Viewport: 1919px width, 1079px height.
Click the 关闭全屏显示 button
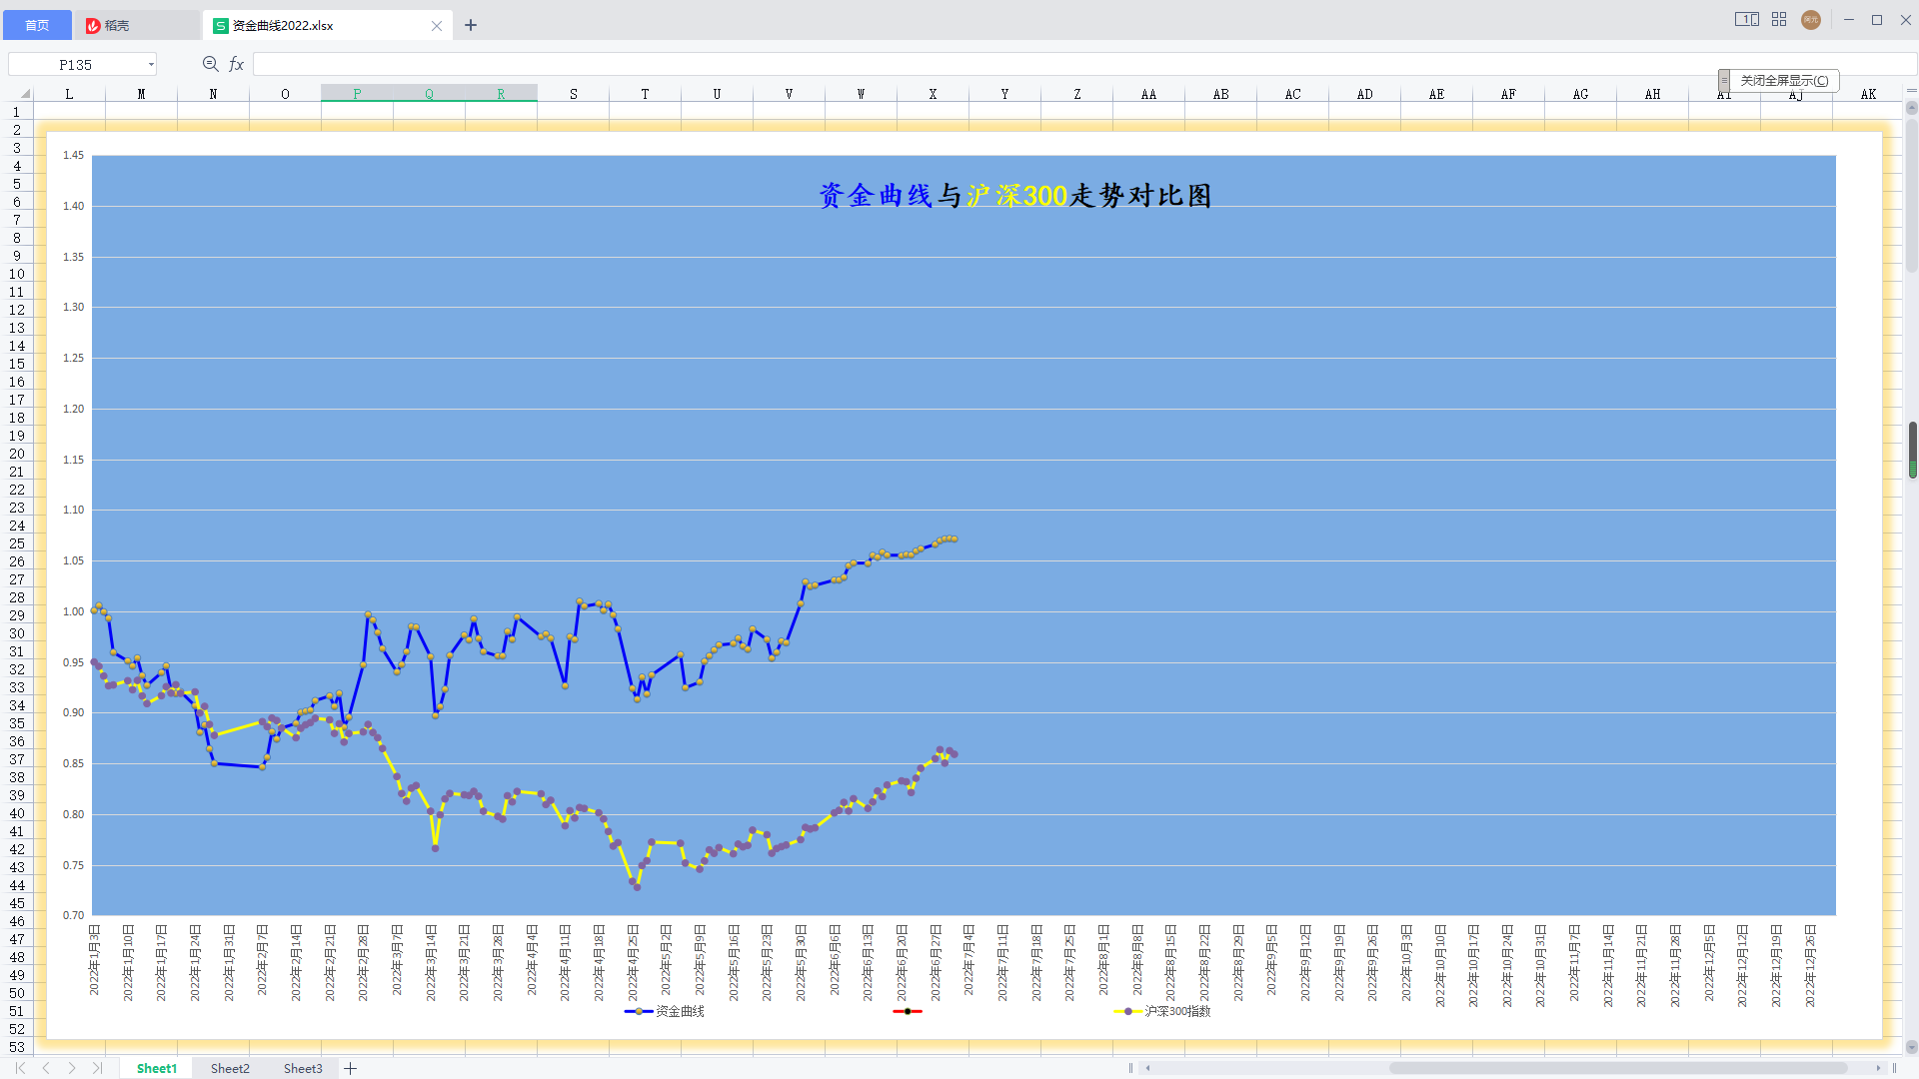click(x=1784, y=81)
